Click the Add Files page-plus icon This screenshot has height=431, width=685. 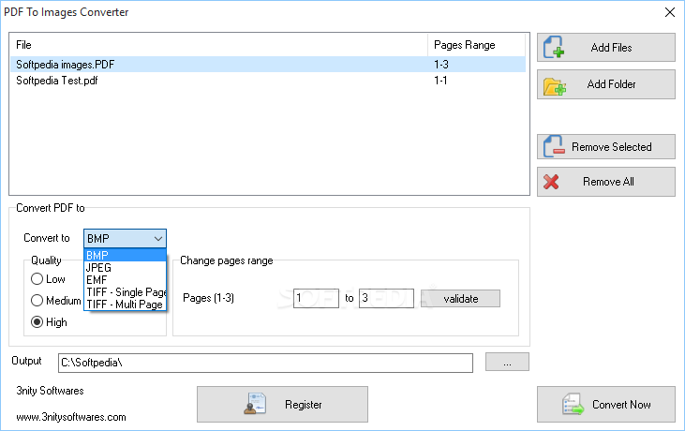tap(554, 47)
